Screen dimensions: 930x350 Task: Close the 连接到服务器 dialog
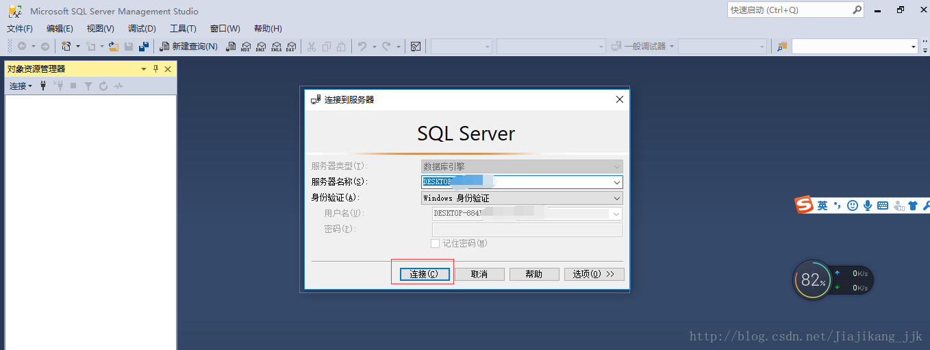tap(620, 99)
